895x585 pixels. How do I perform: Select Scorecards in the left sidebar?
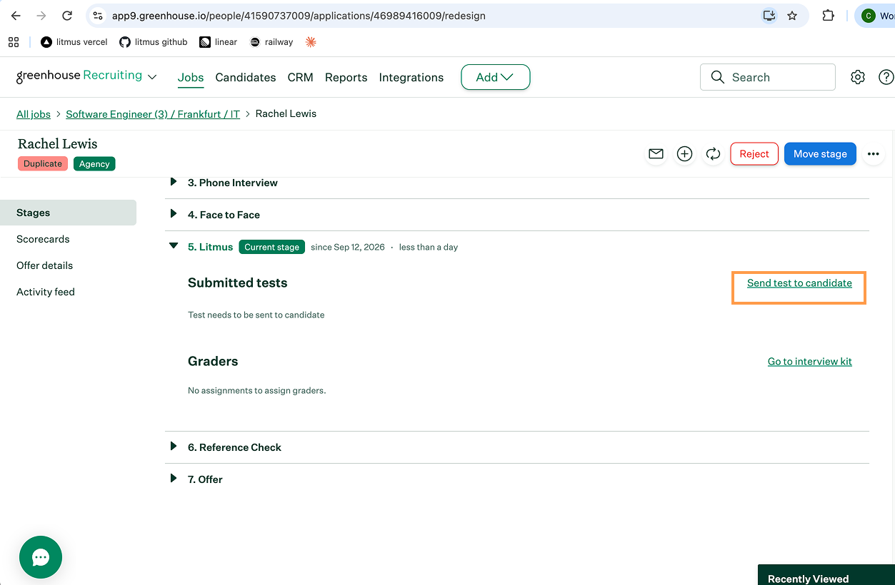(x=43, y=239)
